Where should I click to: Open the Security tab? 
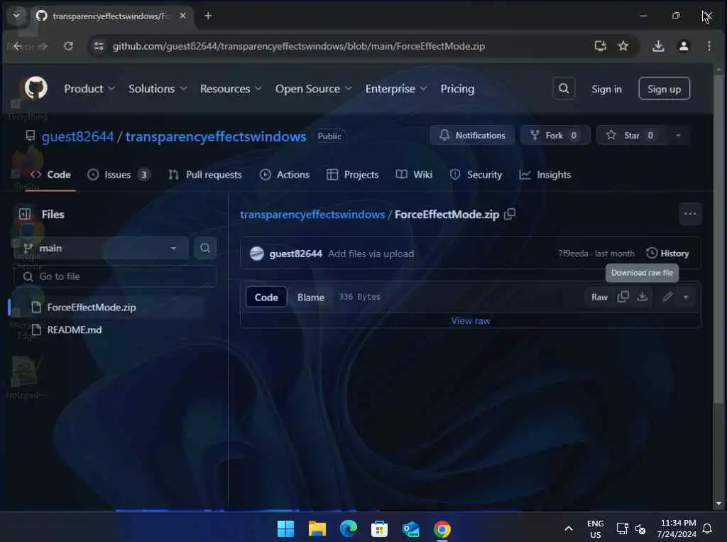tap(476, 175)
